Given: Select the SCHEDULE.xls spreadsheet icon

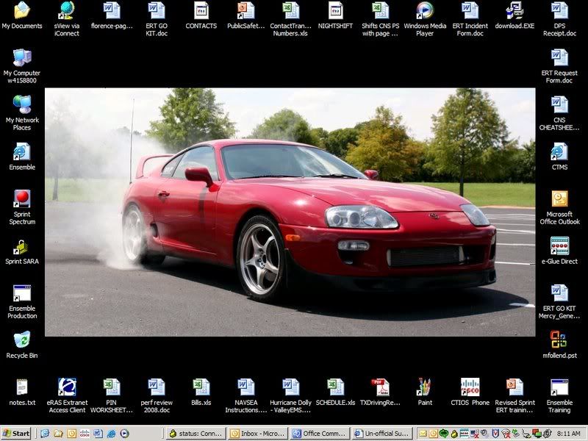Looking at the screenshot, I should point(336,387).
